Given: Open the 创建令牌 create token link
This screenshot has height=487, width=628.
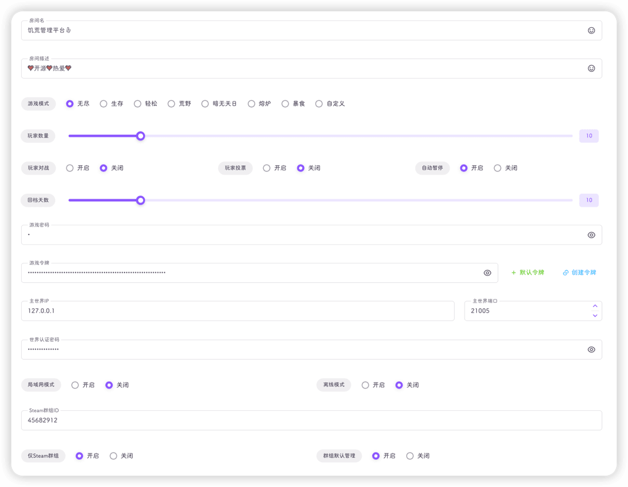Looking at the screenshot, I should pyautogui.click(x=579, y=273).
